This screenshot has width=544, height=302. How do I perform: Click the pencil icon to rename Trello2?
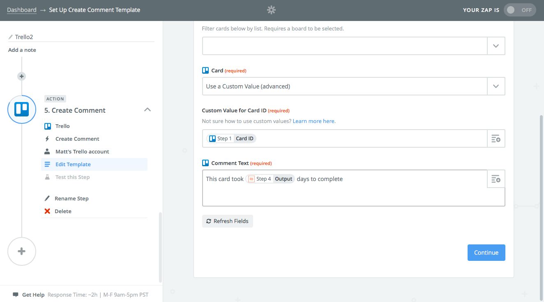tap(10, 36)
